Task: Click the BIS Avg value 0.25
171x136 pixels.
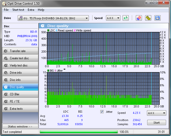Action: (x=80, y=116)
